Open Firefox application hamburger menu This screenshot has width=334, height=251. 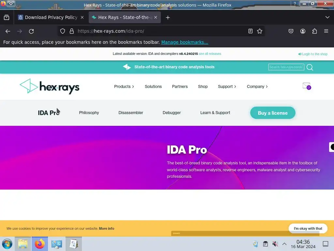click(326, 31)
